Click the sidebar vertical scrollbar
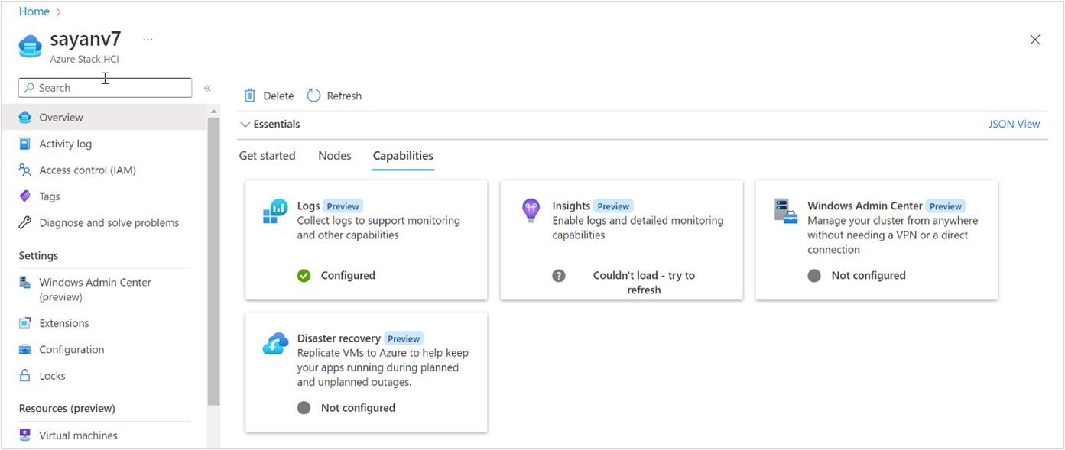Screen dimensions: 1065x450 (213, 260)
